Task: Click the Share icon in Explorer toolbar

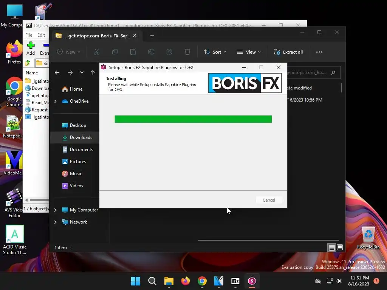Action: pyautogui.click(x=169, y=52)
